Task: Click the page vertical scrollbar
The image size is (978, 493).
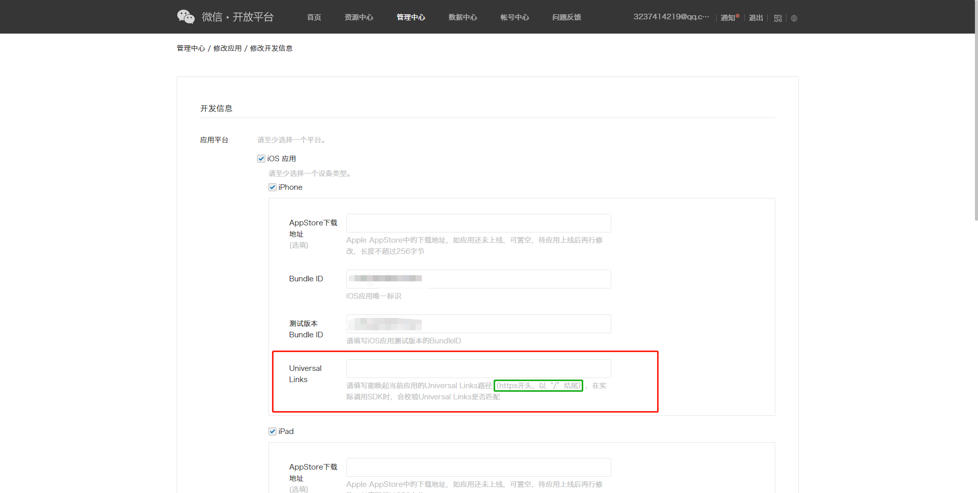Action: point(975,127)
